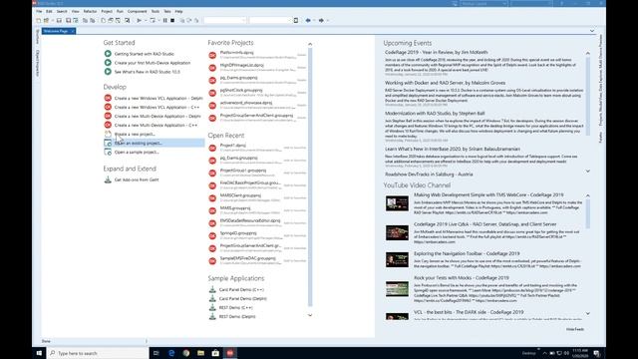The width and height of the screenshot is (638, 359).
Task: Click the Upcoming Events scroll-up chevron
Action: pyautogui.click(x=588, y=53)
